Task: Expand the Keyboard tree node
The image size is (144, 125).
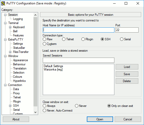Action: 10,27
